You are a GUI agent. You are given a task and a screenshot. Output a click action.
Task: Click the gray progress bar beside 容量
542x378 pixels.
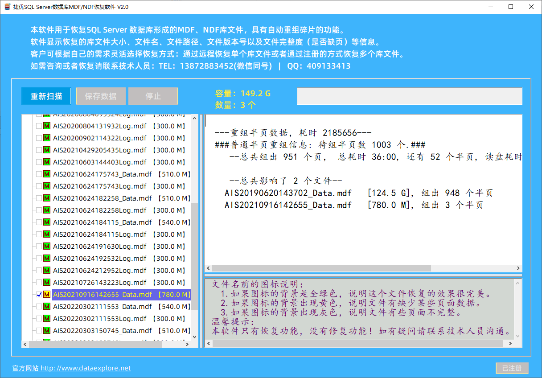pos(410,96)
